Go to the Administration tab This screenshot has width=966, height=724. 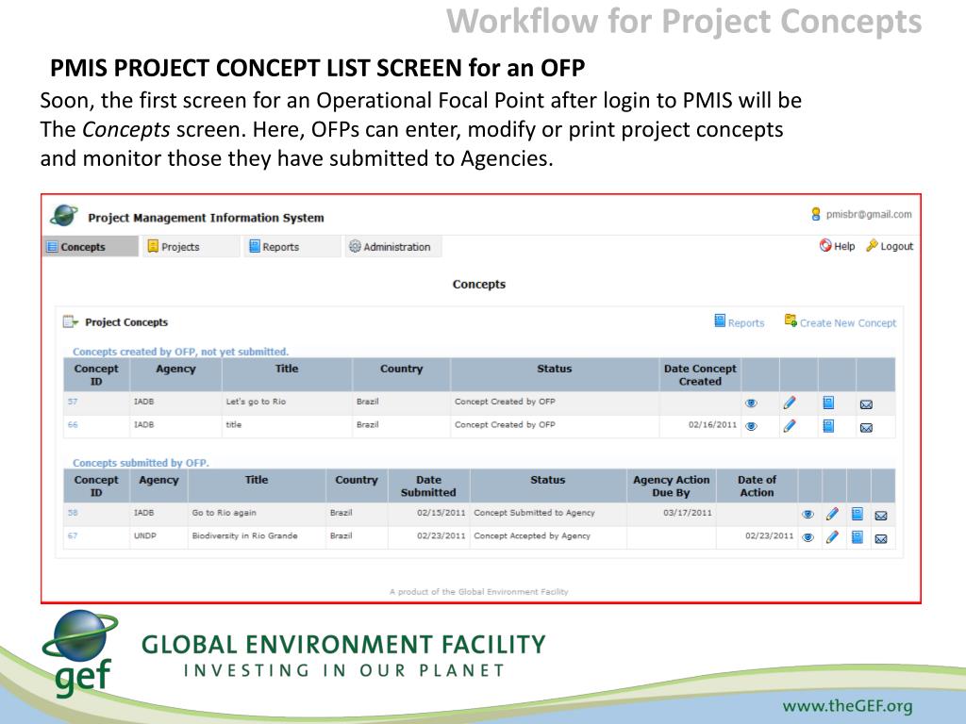pyautogui.click(x=393, y=247)
